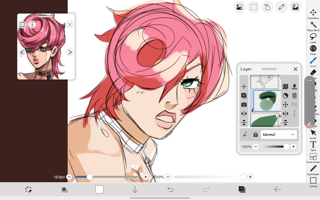Screen dimensions: 320x200
Task: Select the green eye layer thumbnail
Action: [x=267, y=101]
